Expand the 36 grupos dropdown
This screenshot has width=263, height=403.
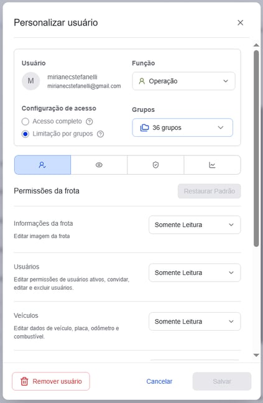[182, 127]
